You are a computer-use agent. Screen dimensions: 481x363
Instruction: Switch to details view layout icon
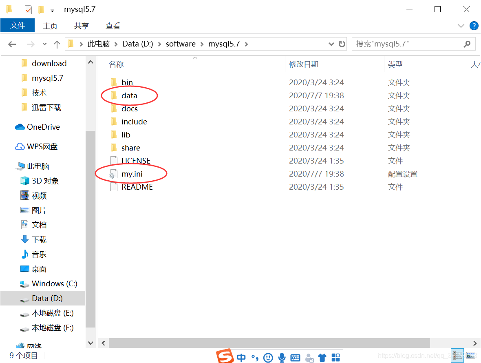click(457, 355)
